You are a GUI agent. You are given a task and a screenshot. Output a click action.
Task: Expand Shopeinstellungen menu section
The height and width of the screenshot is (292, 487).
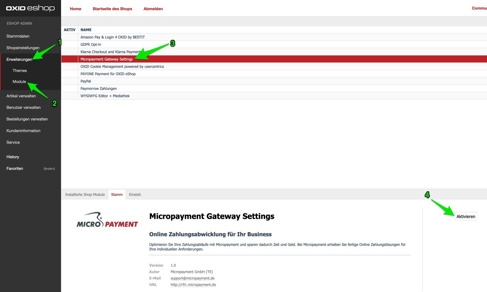(x=23, y=48)
